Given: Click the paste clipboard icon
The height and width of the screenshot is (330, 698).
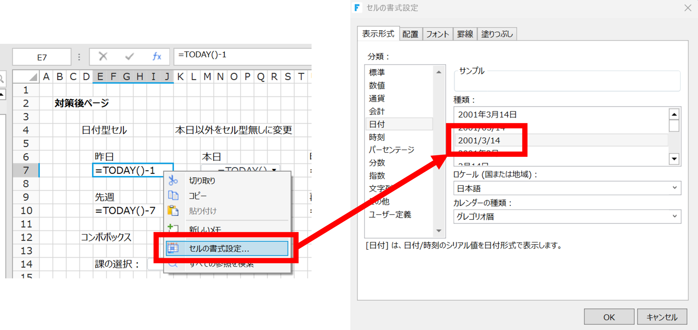Looking at the screenshot, I should pos(173,211).
